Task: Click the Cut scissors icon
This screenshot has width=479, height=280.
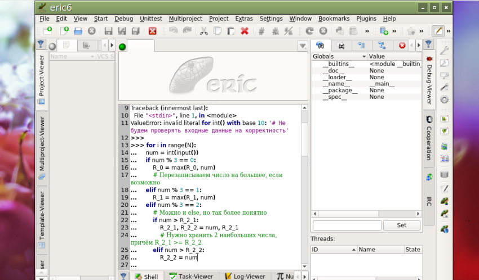Action: (204, 31)
